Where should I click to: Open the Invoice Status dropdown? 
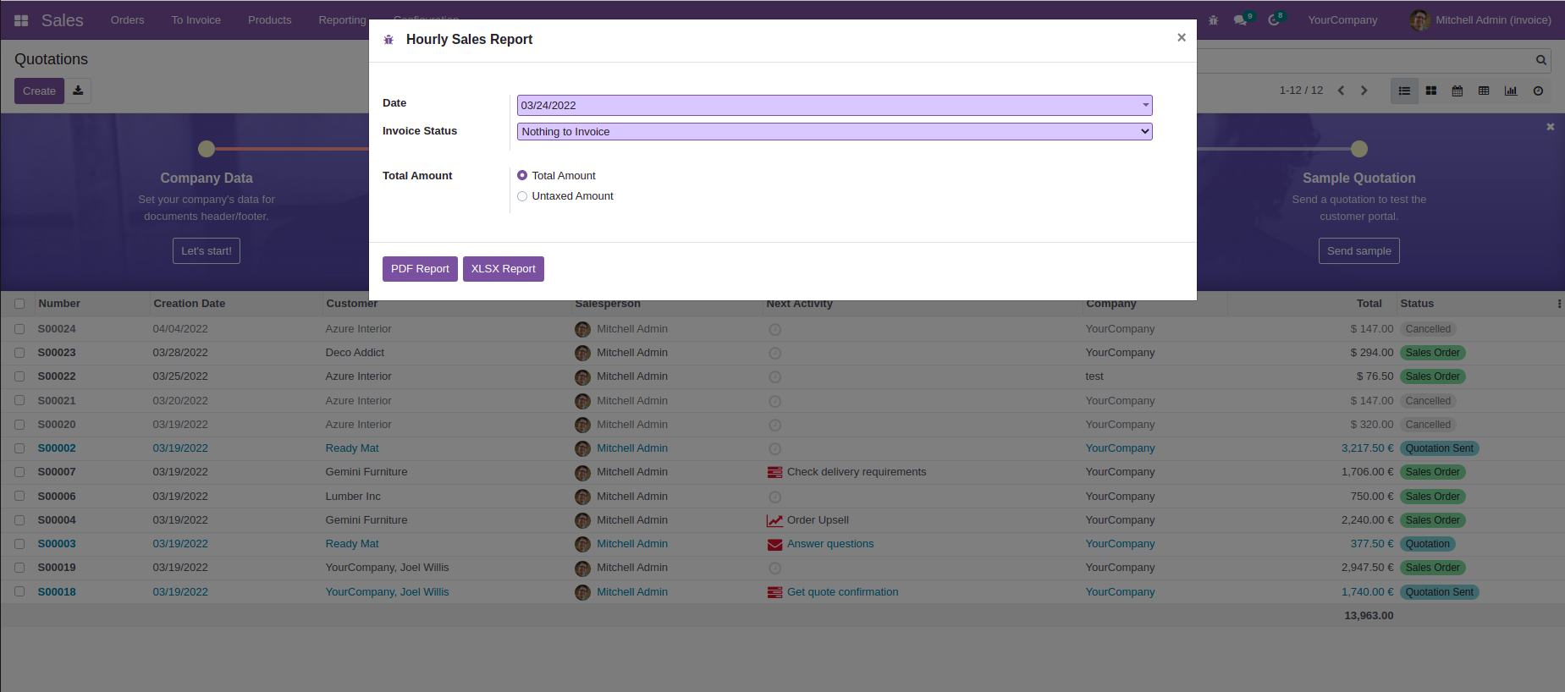[x=835, y=131]
